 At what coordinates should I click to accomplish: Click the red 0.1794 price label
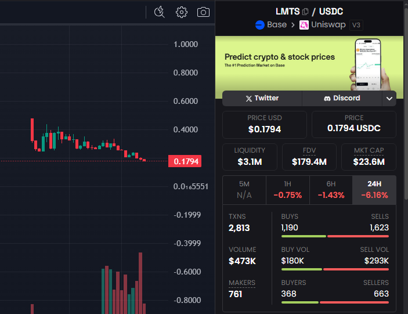click(185, 161)
